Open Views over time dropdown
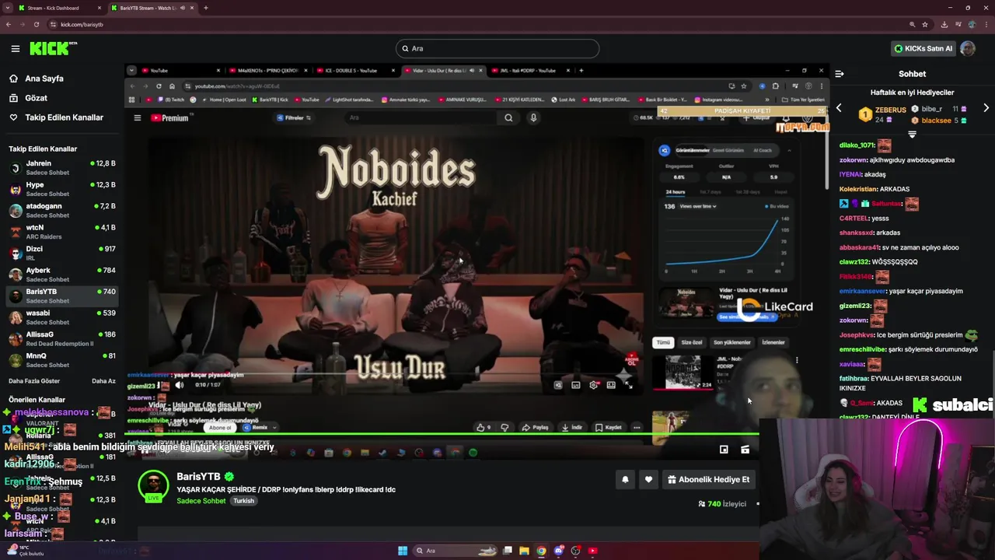 coord(698,206)
